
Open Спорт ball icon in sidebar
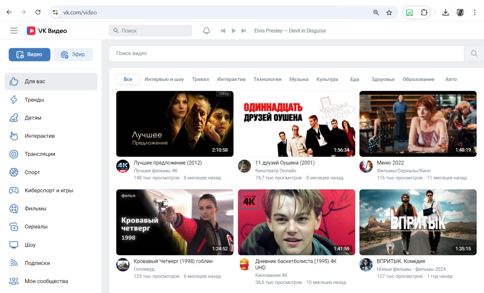point(14,172)
